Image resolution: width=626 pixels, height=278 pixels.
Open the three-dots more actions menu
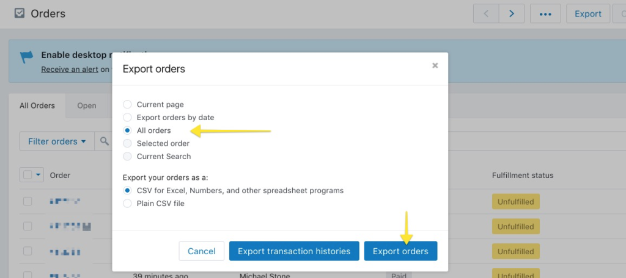coord(545,13)
